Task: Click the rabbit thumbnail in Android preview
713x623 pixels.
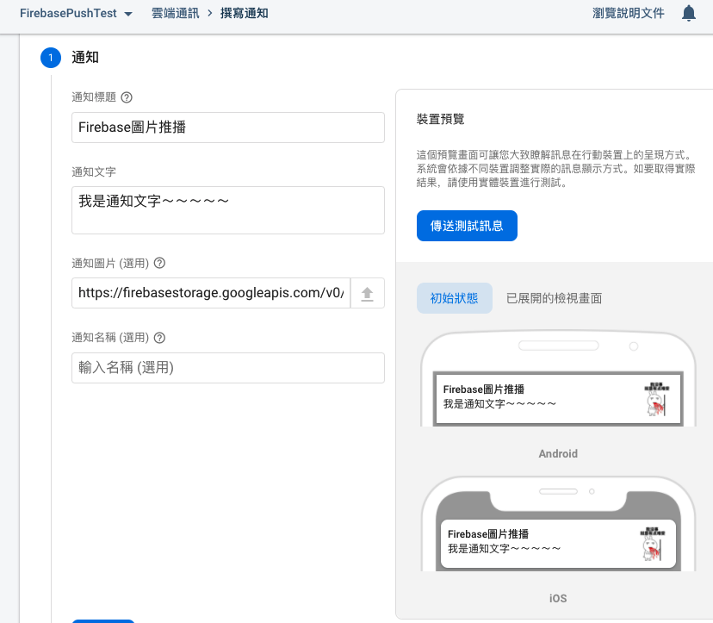Action: tap(657, 399)
